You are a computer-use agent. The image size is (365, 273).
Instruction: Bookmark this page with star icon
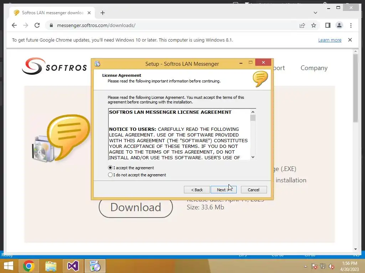[314, 25]
